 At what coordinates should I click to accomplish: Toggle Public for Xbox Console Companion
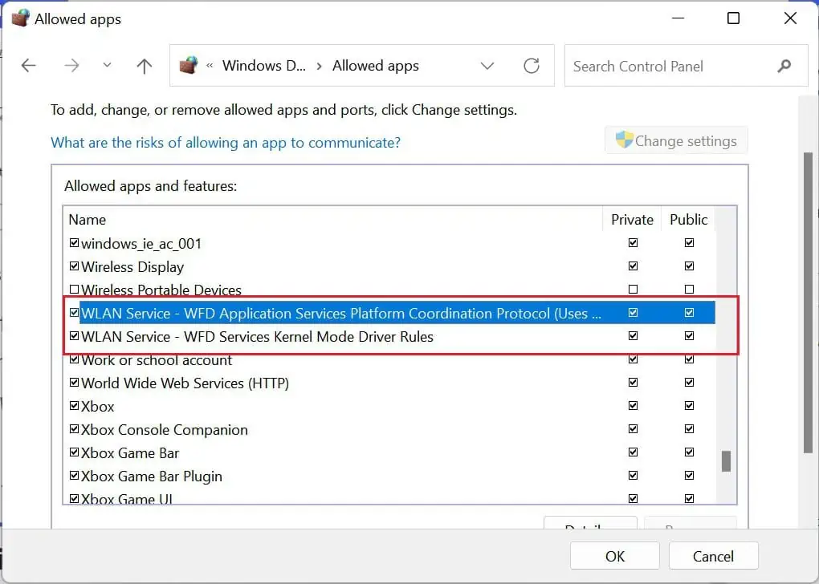[x=690, y=429]
